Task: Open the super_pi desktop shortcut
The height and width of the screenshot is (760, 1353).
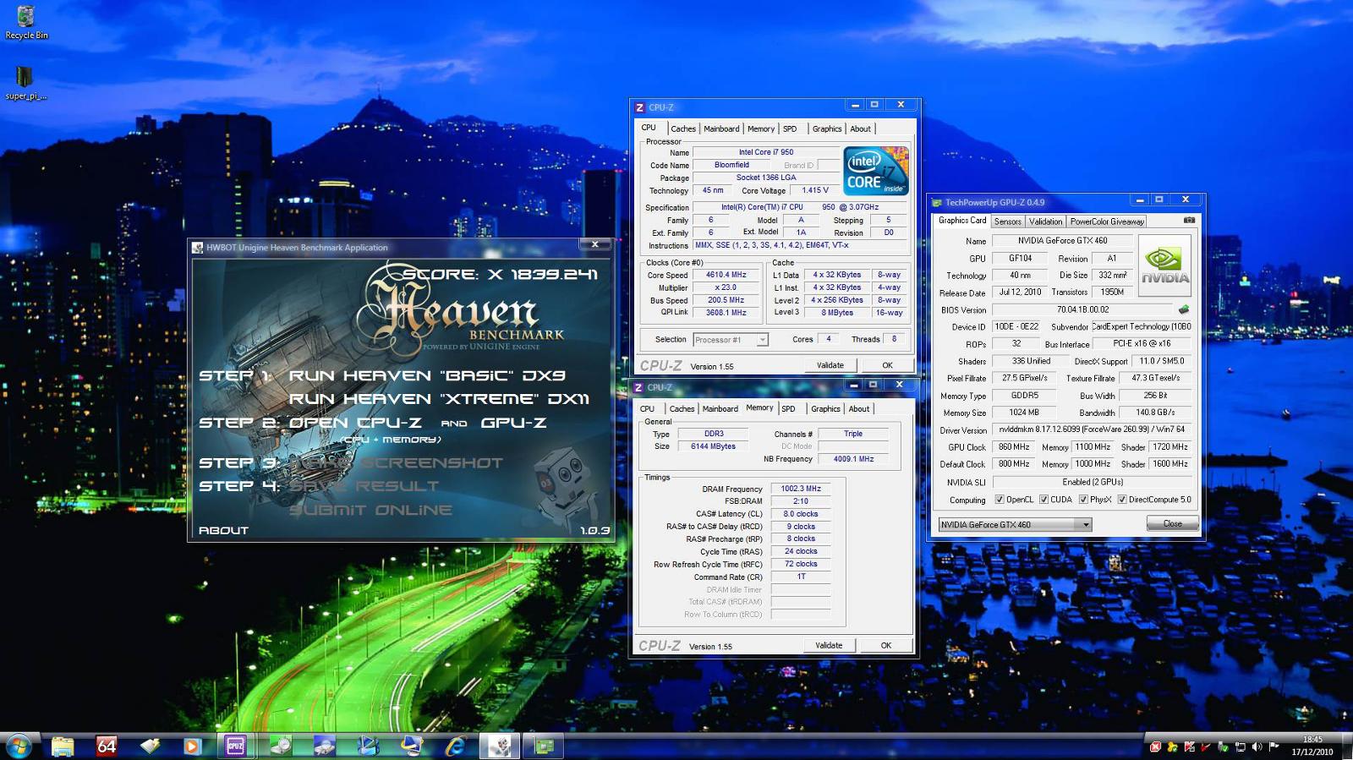Action: pos(25,83)
